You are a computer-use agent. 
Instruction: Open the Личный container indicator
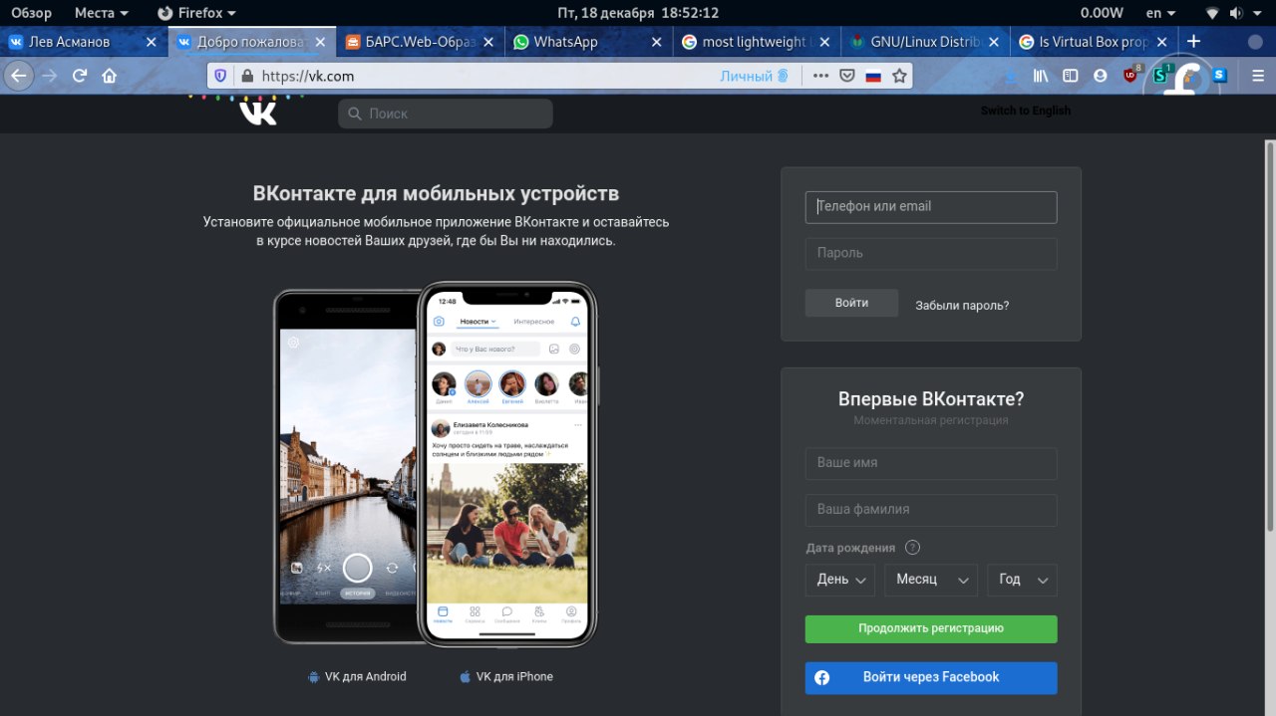click(x=755, y=76)
